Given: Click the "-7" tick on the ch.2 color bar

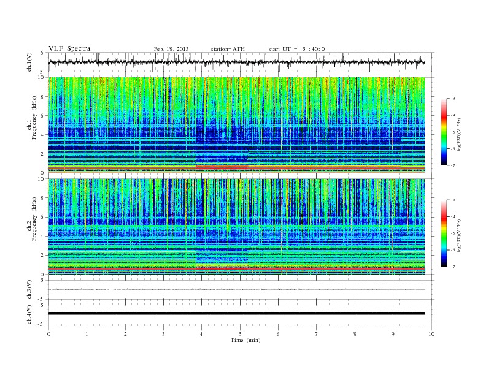Looking at the screenshot, I should click(452, 267).
